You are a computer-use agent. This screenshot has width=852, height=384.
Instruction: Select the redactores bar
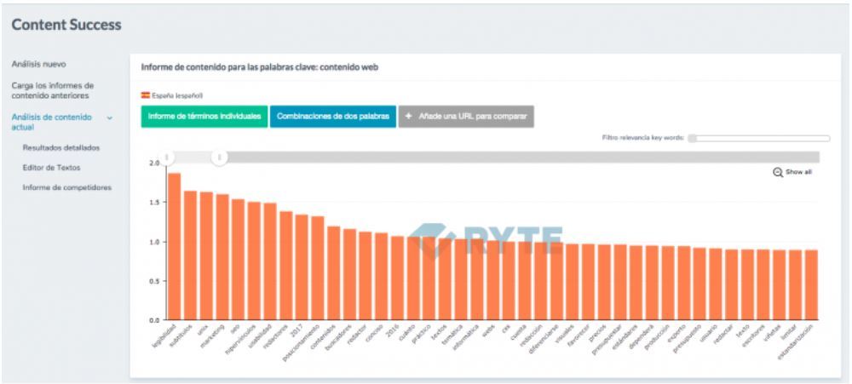[x=285, y=265]
